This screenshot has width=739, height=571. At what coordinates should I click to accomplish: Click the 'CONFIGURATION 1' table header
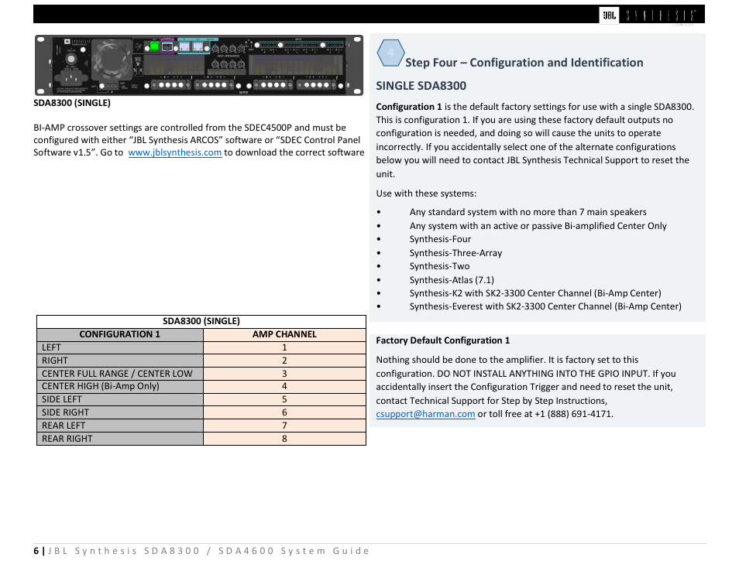(x=120, y=334)
